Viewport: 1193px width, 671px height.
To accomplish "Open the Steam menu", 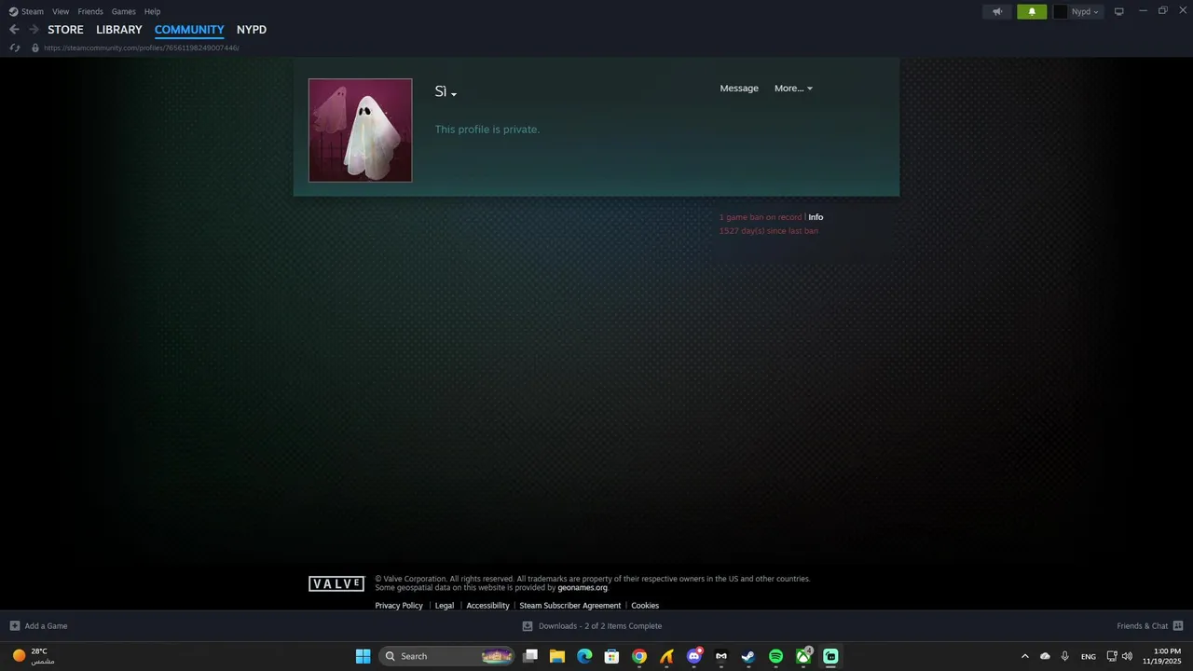I will [33, 11].
